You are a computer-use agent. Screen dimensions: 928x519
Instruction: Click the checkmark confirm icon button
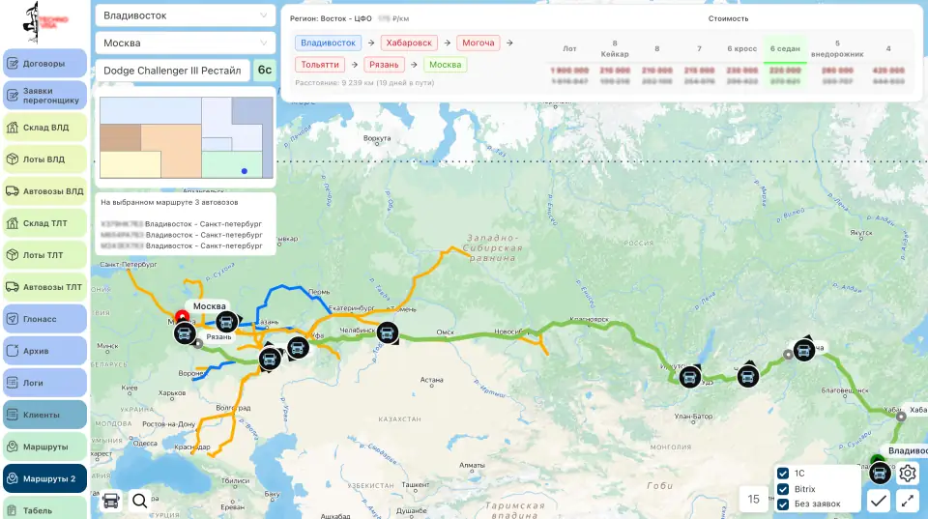[879, 500]
